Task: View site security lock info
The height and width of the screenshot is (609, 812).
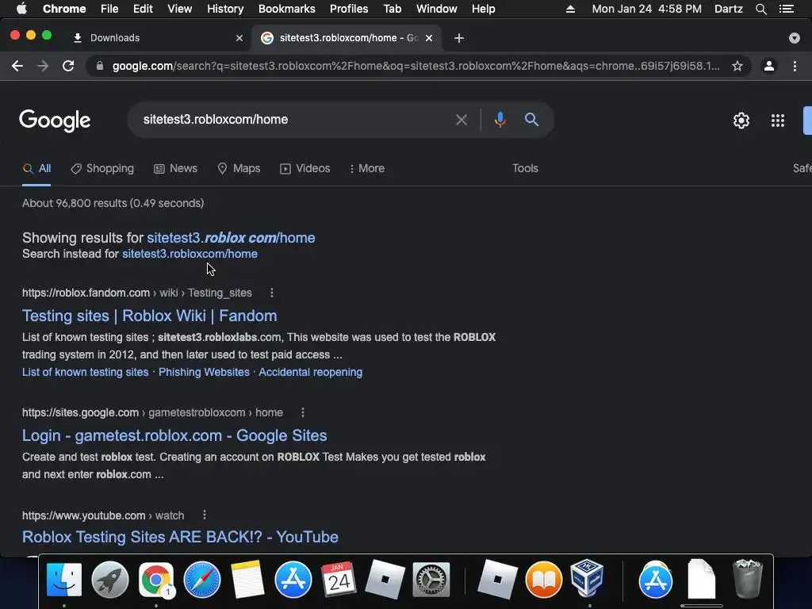Action: click(x=100, y=66)
